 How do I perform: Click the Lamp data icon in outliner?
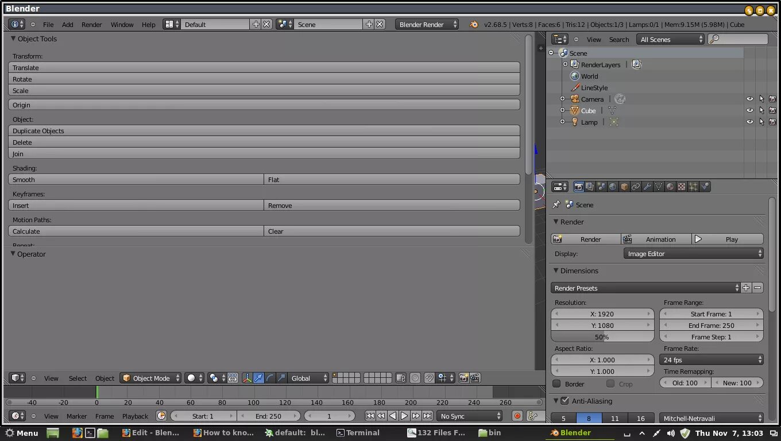[x=614, y=122]
